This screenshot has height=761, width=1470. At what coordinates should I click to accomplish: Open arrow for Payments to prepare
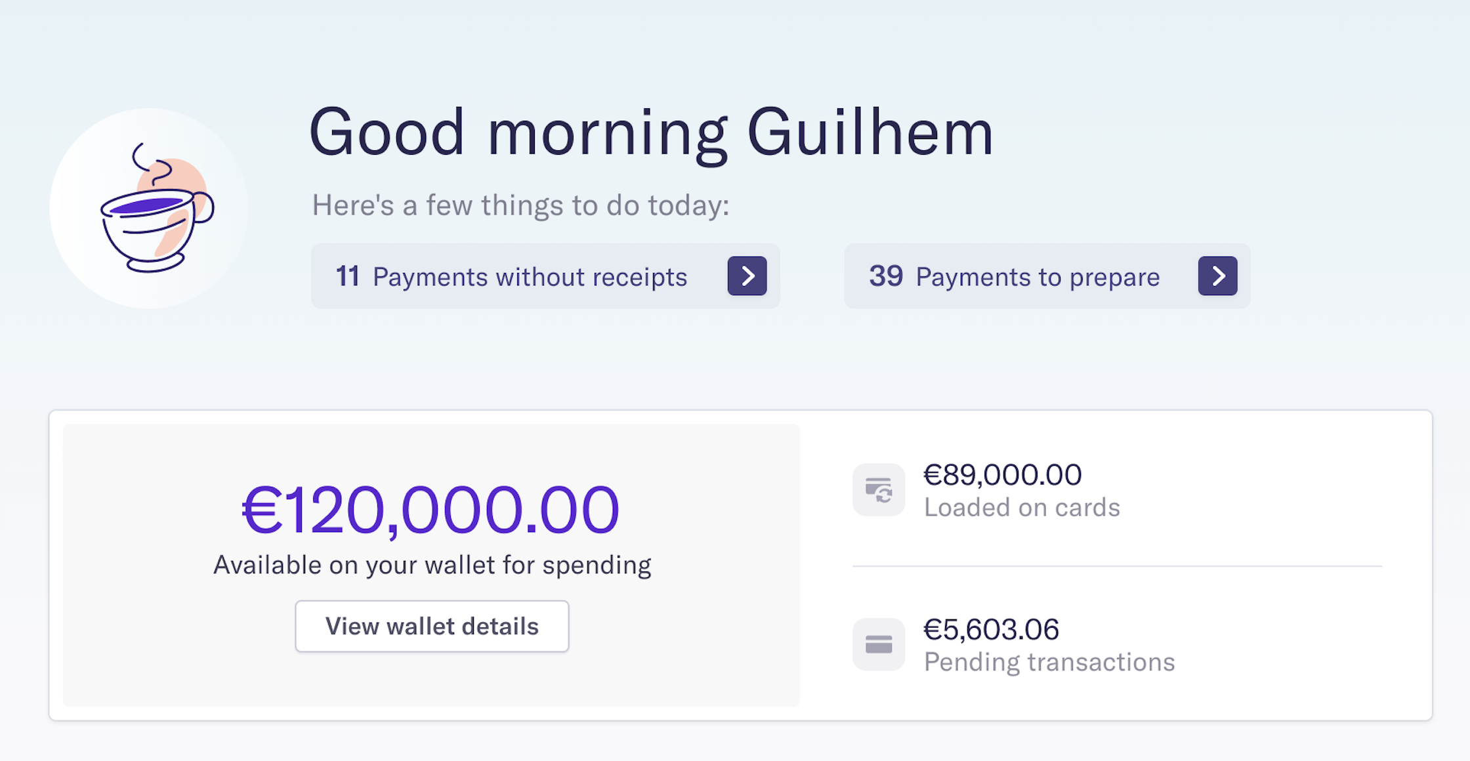[1217, 276]
